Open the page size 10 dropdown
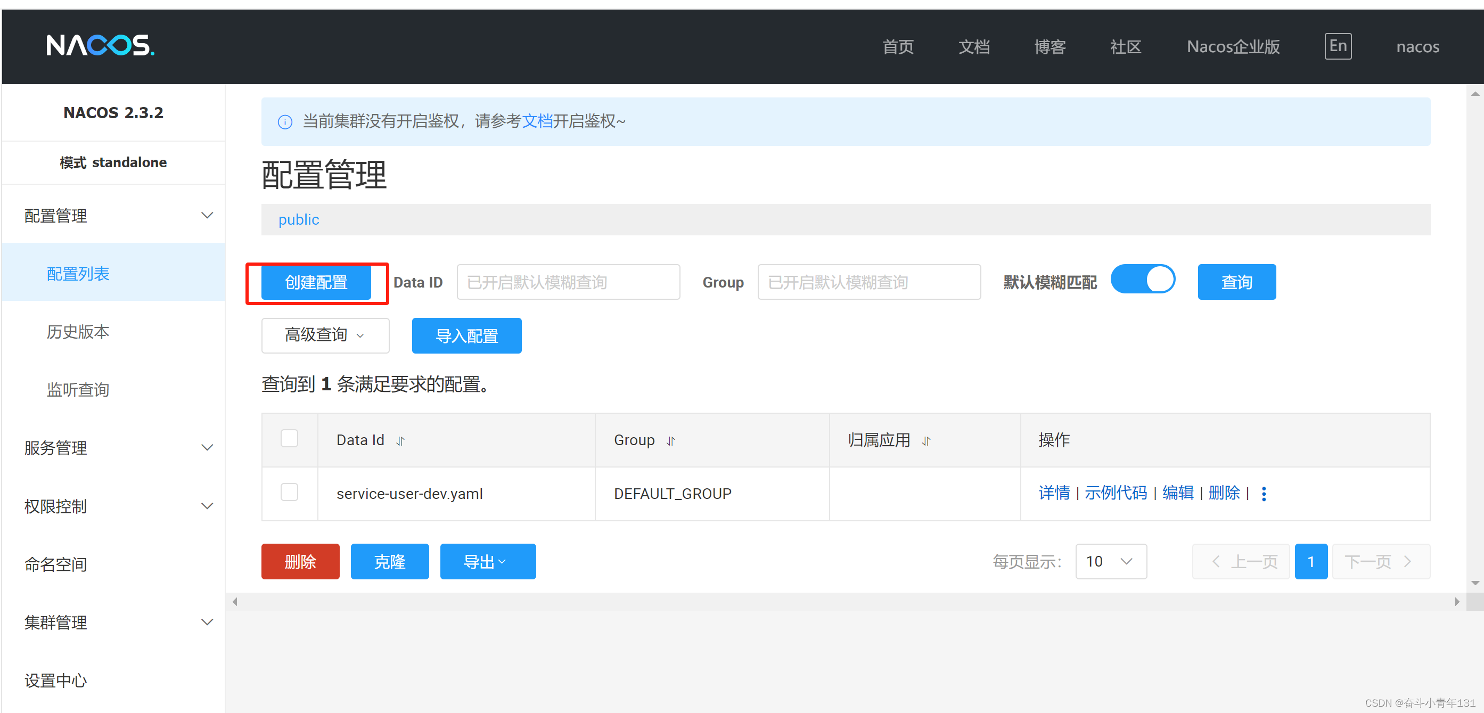Viewport: 1484px width, 713px height. (1110, 561)
